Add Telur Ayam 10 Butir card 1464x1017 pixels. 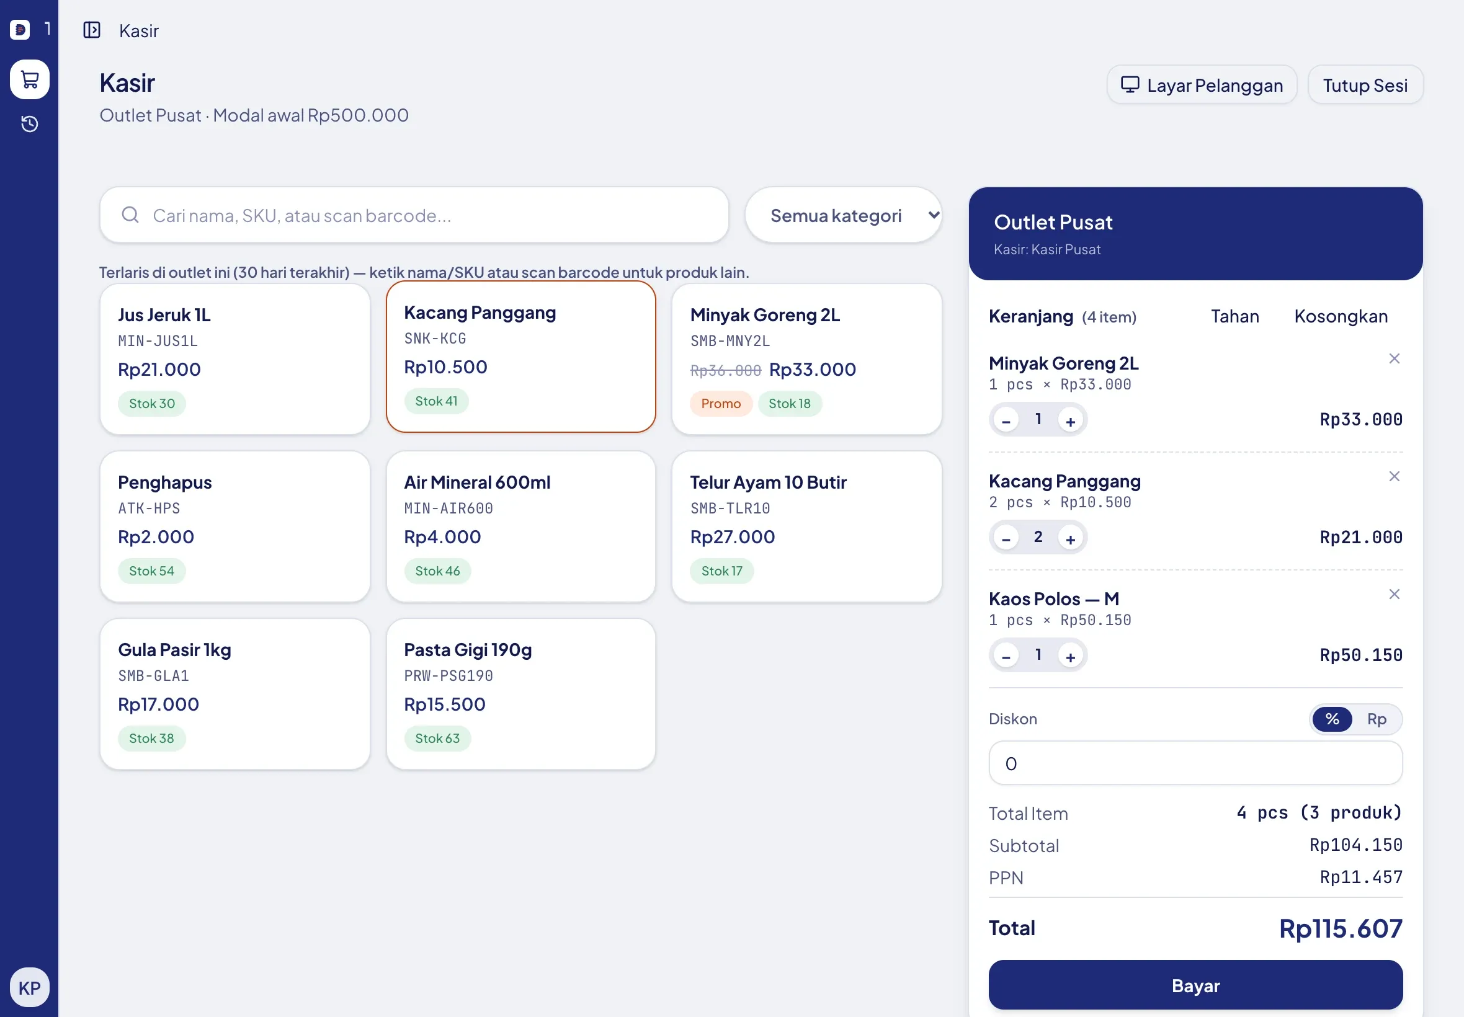point(806,527)
